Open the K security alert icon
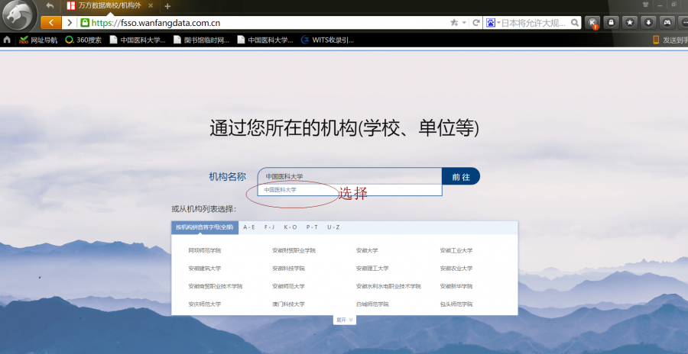Image resolution: width=688 pixels, height=354 pixels. pyautogui.click(x=592, y=23)
